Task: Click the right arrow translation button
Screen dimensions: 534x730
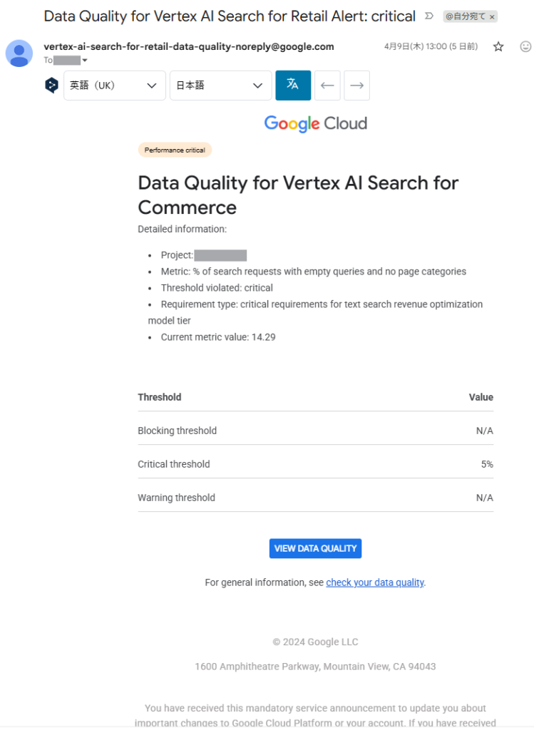Action: [x=356, y=86]
